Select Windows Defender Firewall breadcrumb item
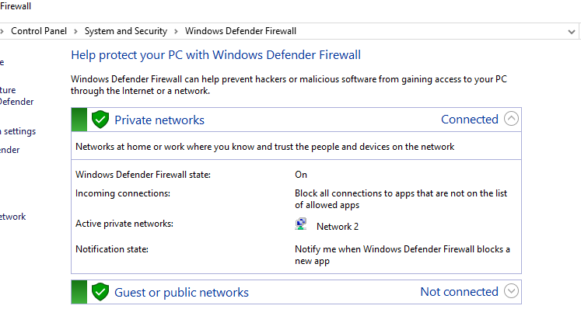The width and height of the screenshot is (581, 323). point(240,31)
